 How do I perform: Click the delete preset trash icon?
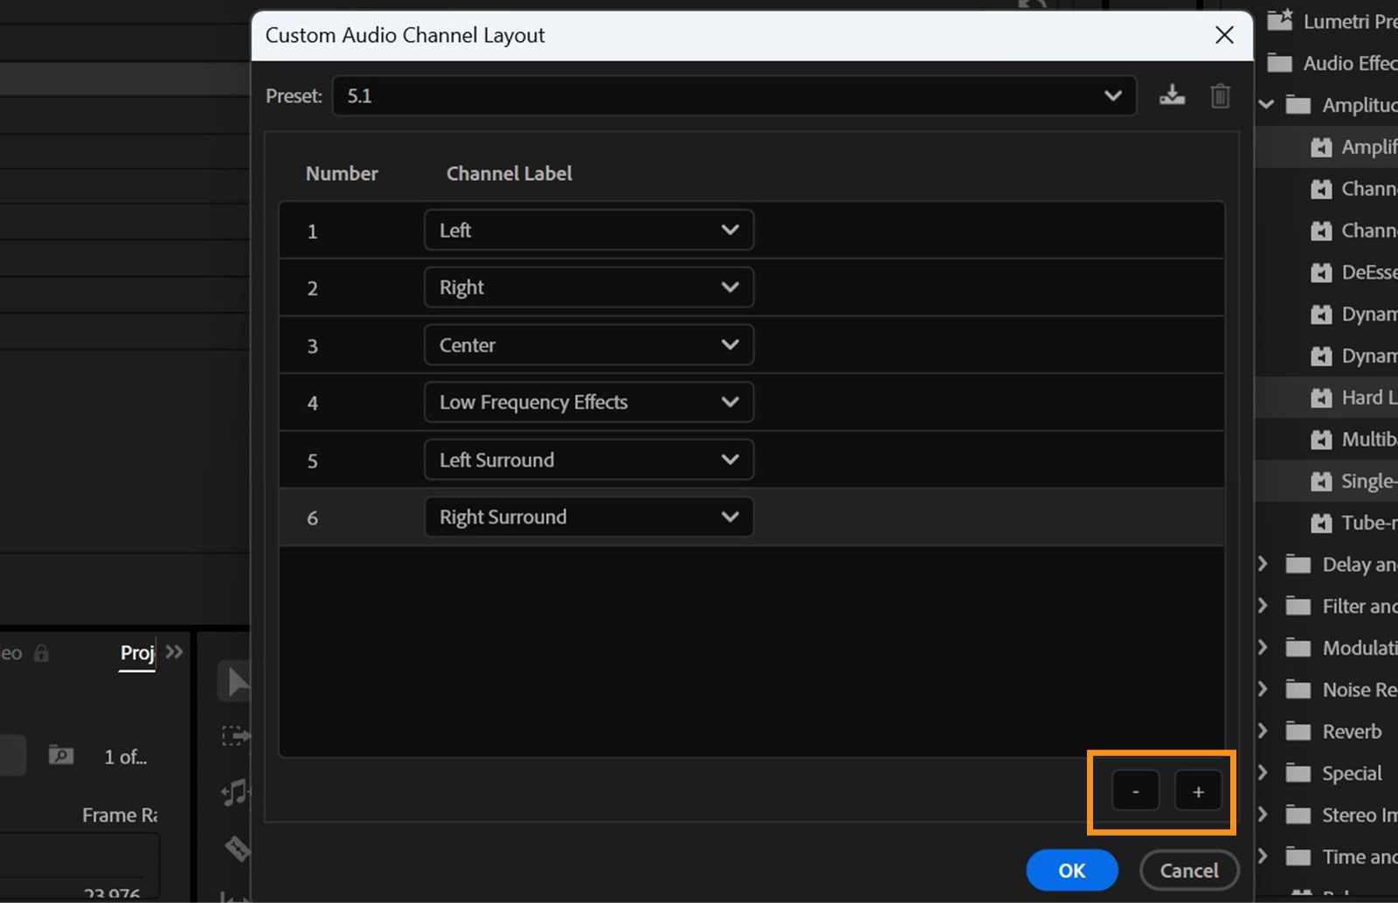pyautogui.click(x=1220, y=96)
